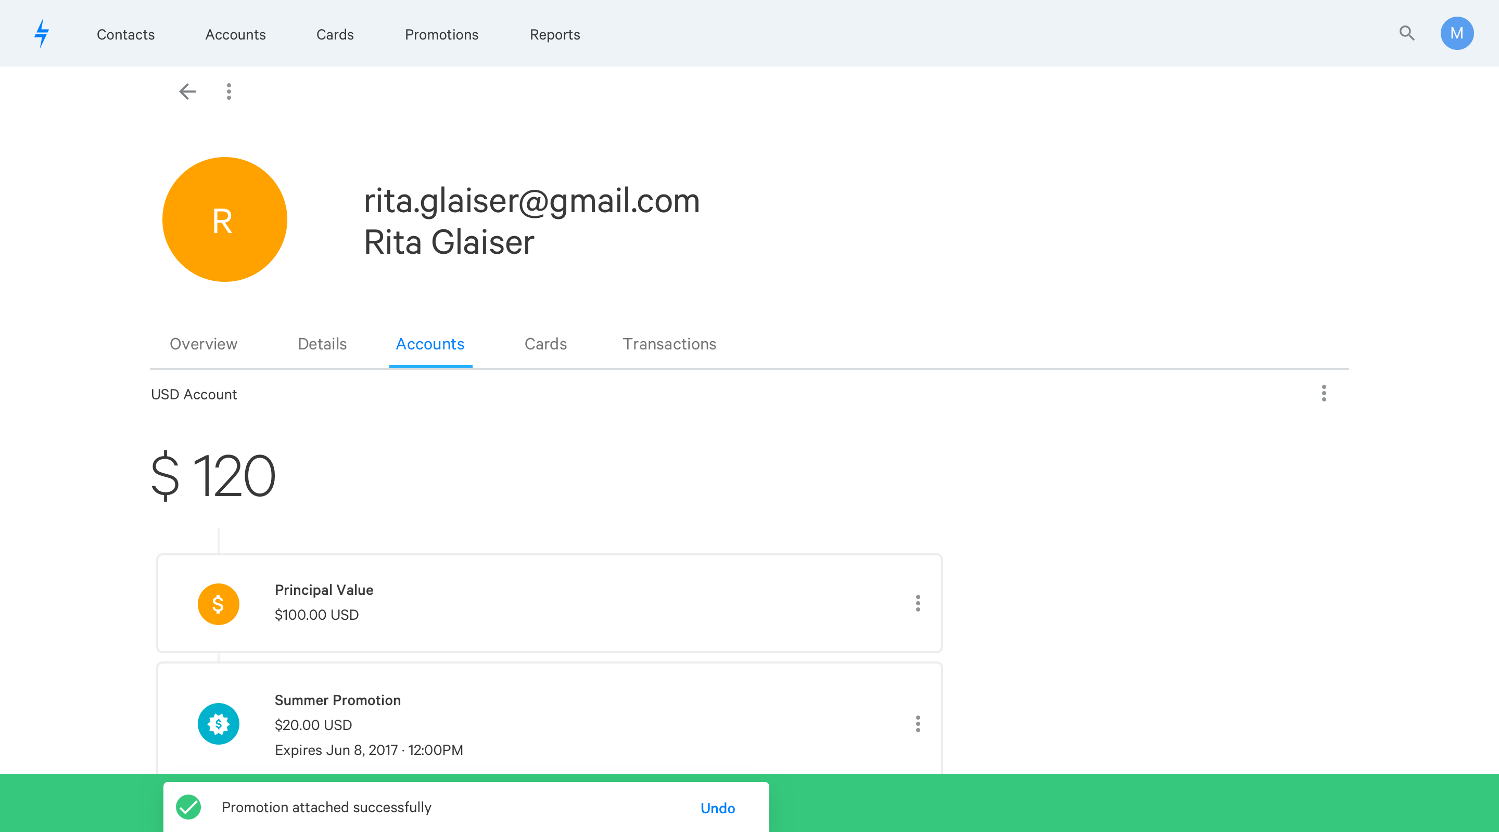Go to Promotions in top navigation
This screenshot has height=832, width=1499.
[x=441, y=35]
